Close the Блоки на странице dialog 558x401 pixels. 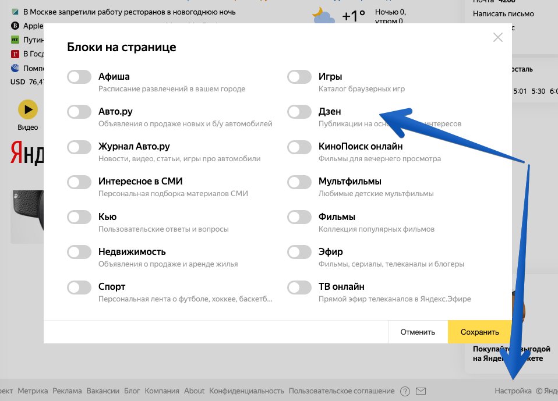498,37
